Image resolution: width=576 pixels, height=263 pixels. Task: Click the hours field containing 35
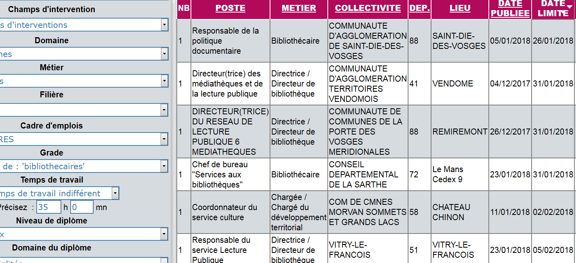(49, 207)
